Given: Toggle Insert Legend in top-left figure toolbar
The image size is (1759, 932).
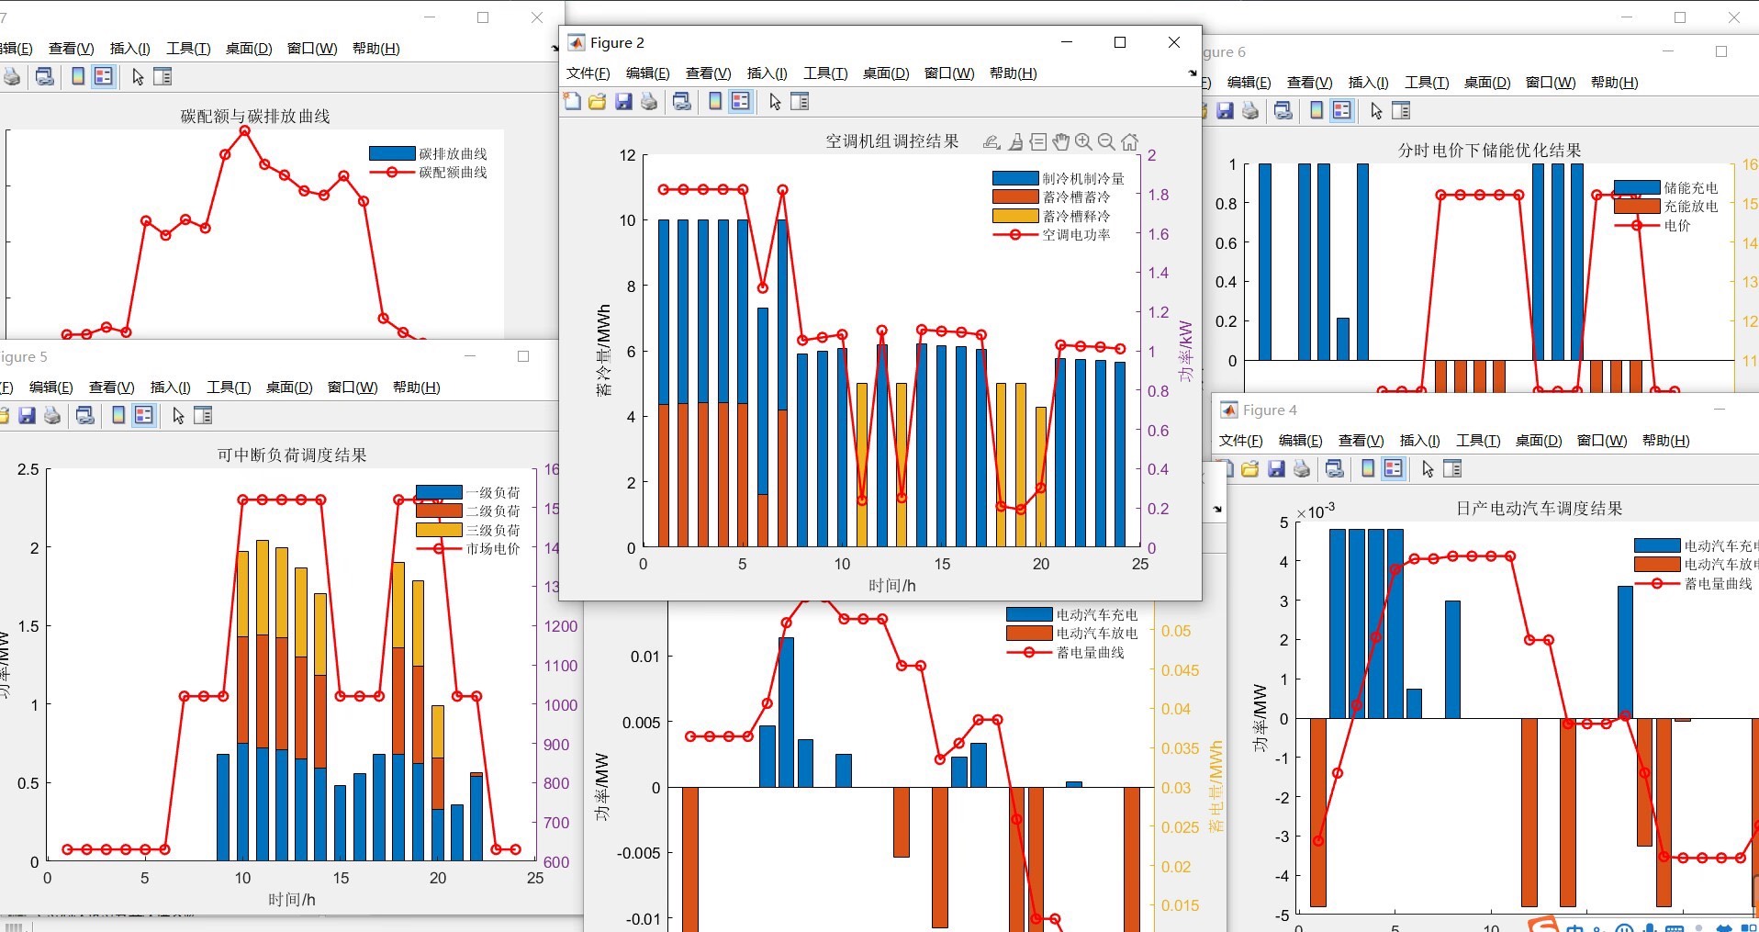Looking at the screenshot, I should coord(103,77).
